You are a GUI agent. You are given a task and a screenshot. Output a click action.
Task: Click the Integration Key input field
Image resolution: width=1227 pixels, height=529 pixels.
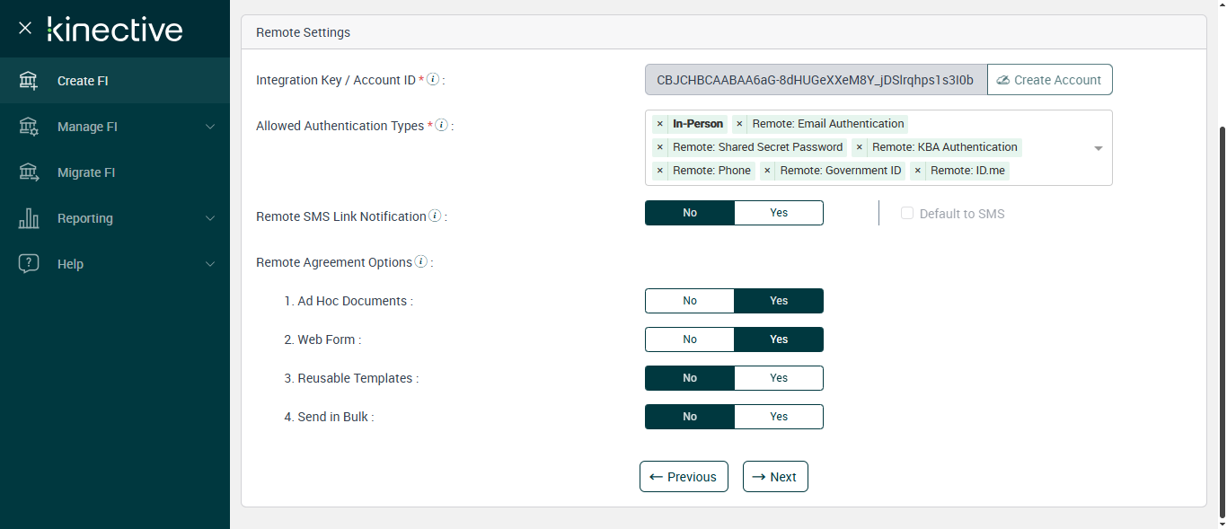(815, 80)
